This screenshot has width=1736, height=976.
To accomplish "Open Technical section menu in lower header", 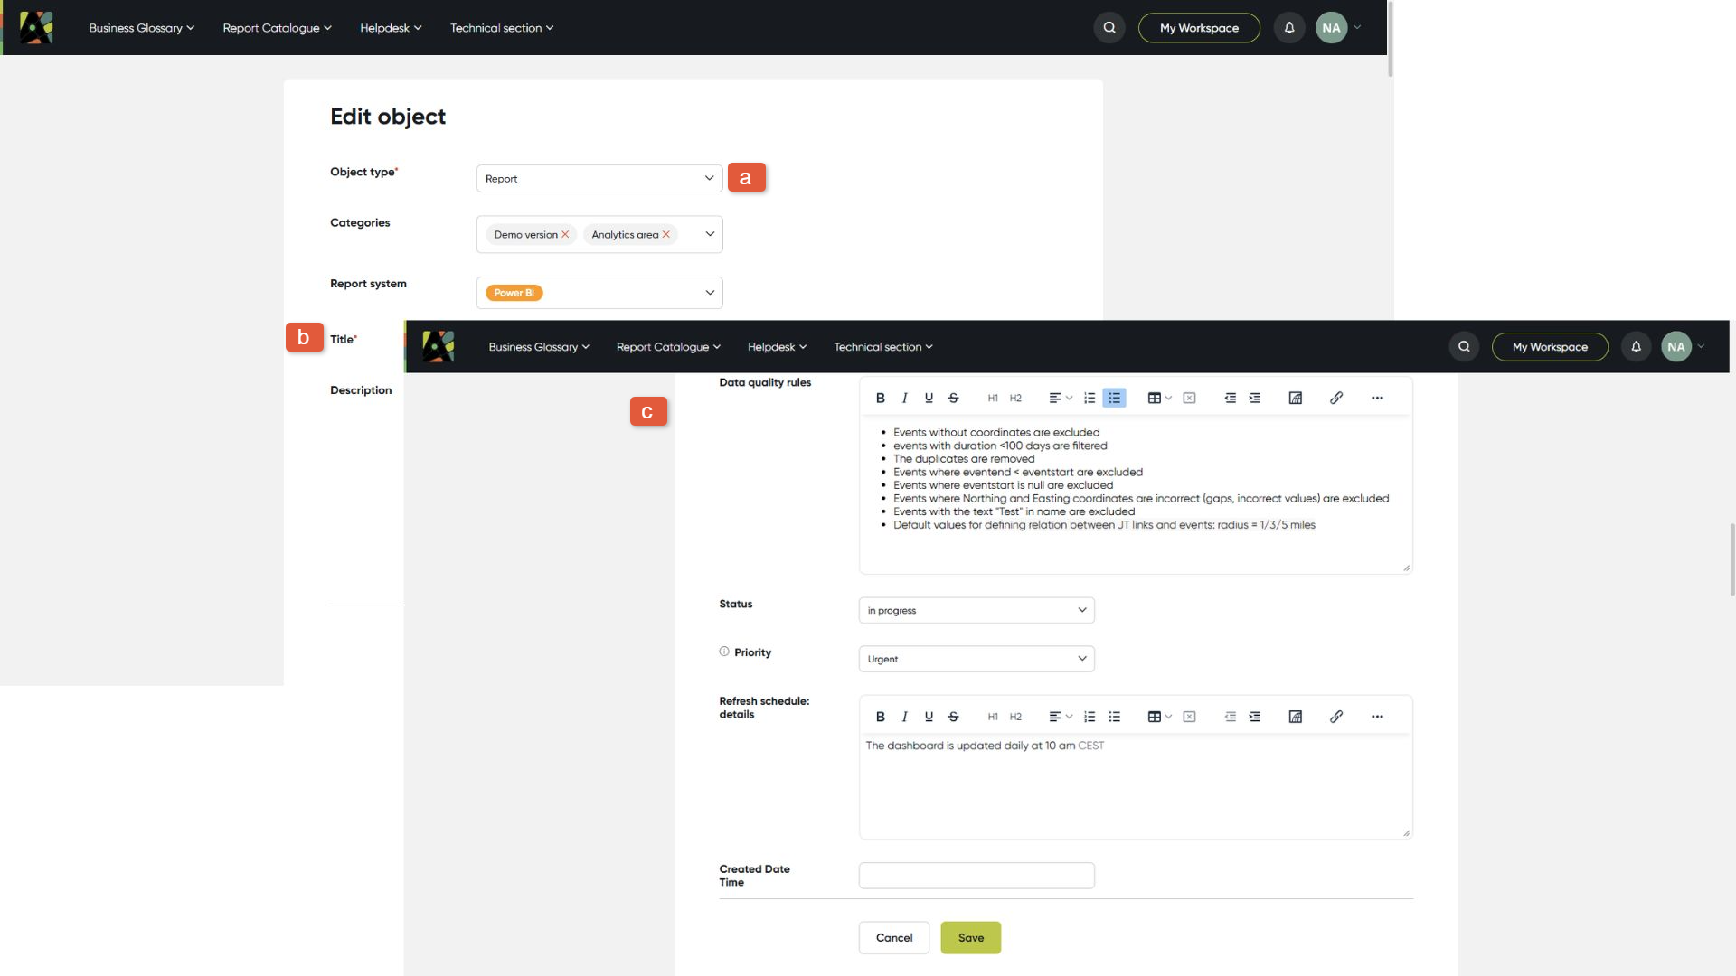I will [882, 347].
